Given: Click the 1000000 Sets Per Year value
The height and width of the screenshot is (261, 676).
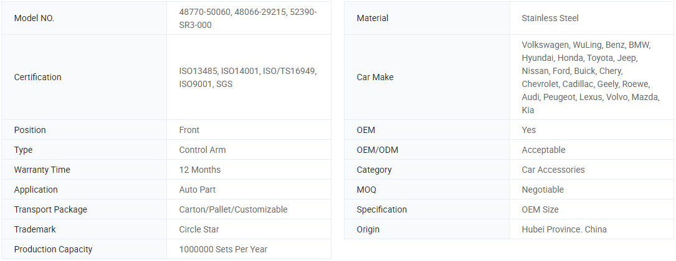Looking at the screenshot, I should (223, 249).
